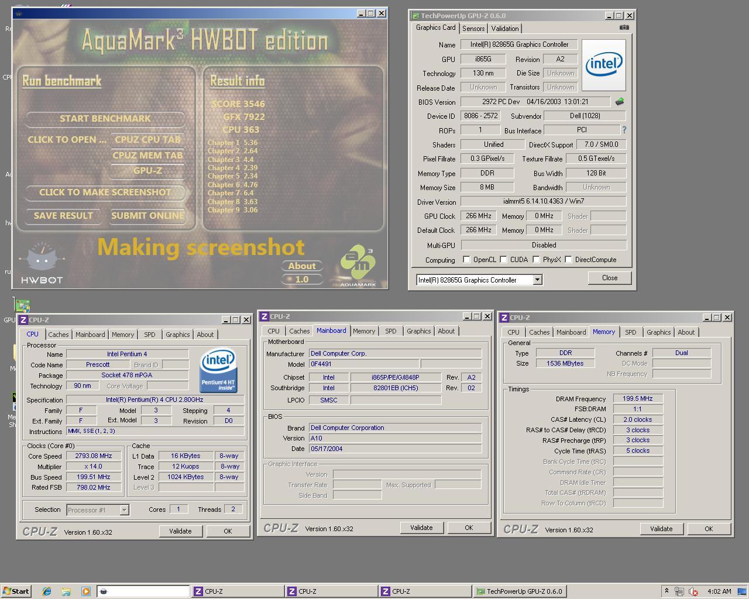Click the GPU-Z button in AquaMark
749x599 pixels.
147,171
